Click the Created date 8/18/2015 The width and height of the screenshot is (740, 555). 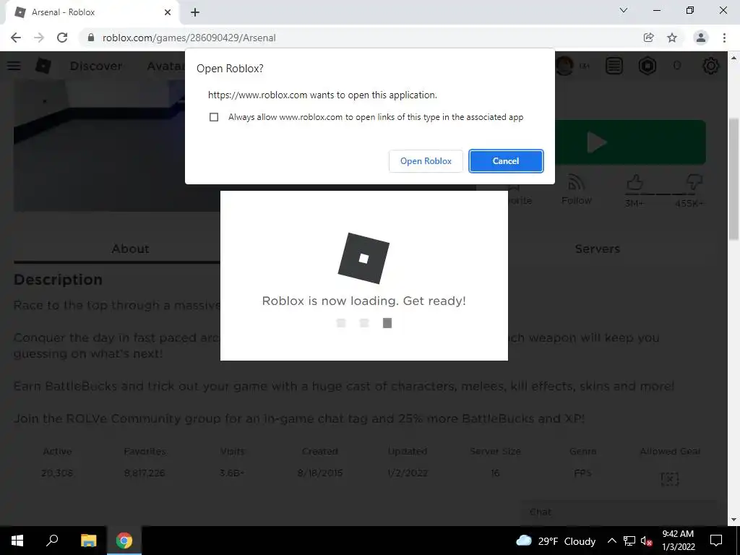[x=320, y=473]
